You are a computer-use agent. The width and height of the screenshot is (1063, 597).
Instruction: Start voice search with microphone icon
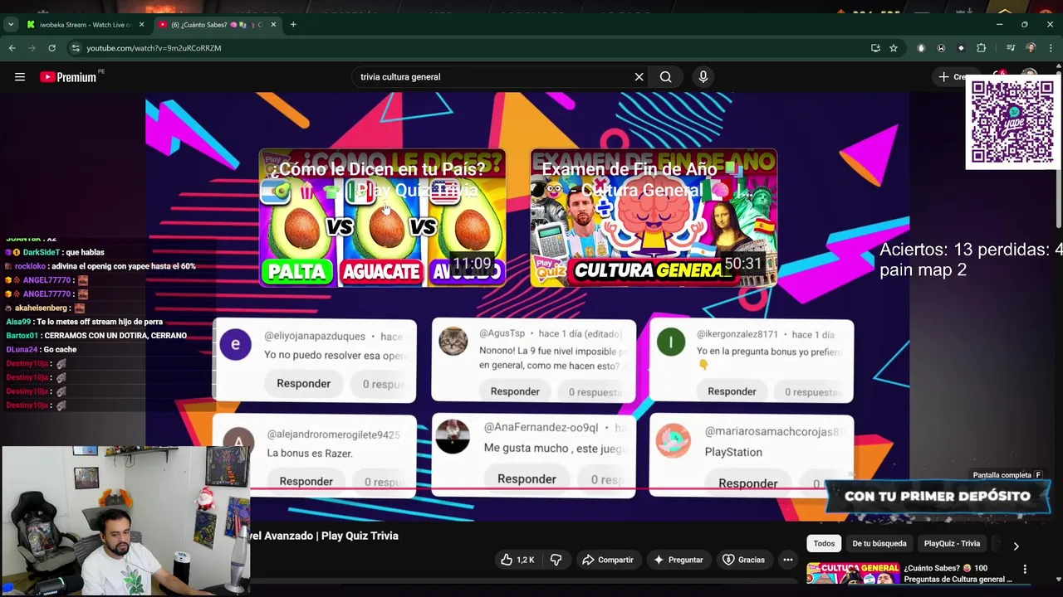click(703, 77)
